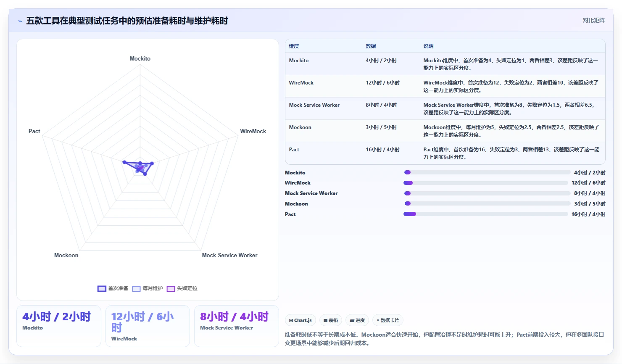Viewport: 622px width, 364px height.
Task: Click the WireMock radar axis label
Action: [x=253, y=131]
